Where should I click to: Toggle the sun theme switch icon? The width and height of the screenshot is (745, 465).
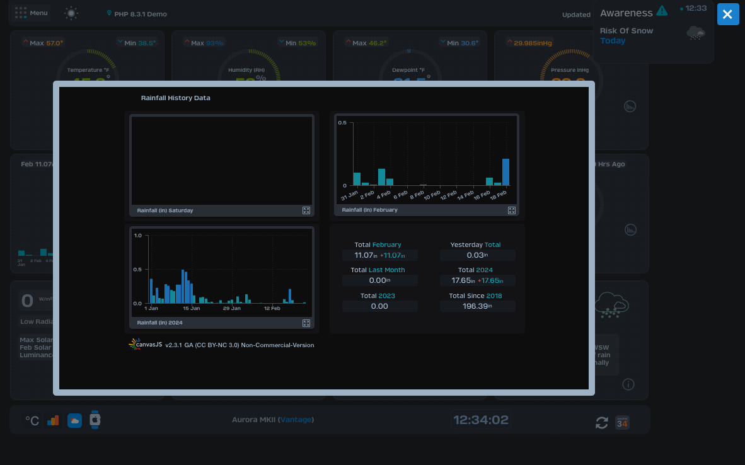pos(71,13)
